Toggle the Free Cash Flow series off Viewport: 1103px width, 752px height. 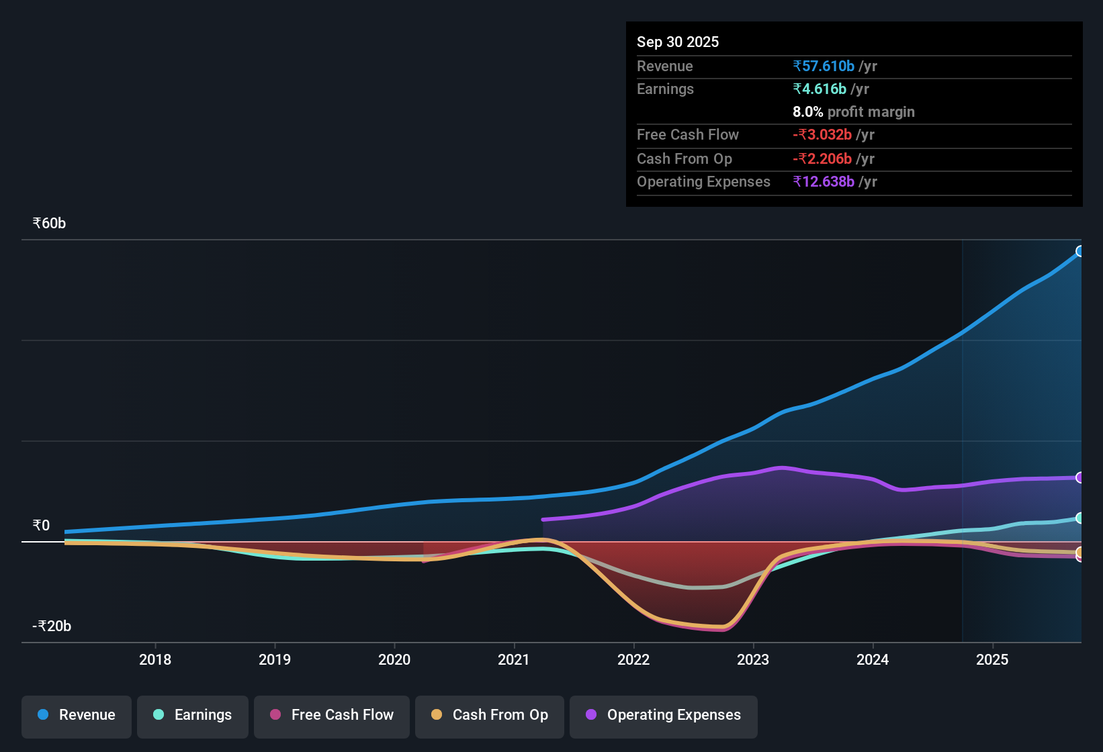(331, 715)
